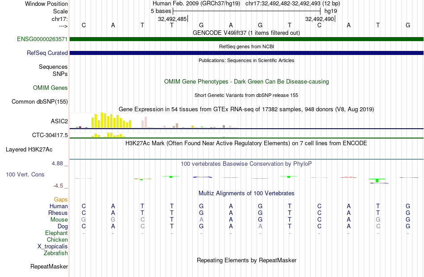Select the Sequences track label
The height and width of the screenshot is (277, 424).
point(53,67)
